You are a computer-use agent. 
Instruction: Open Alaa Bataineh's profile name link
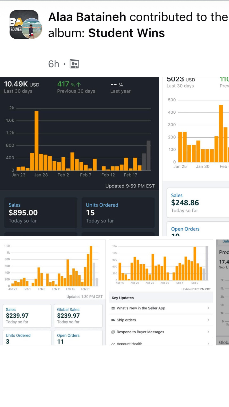(87, 17)
